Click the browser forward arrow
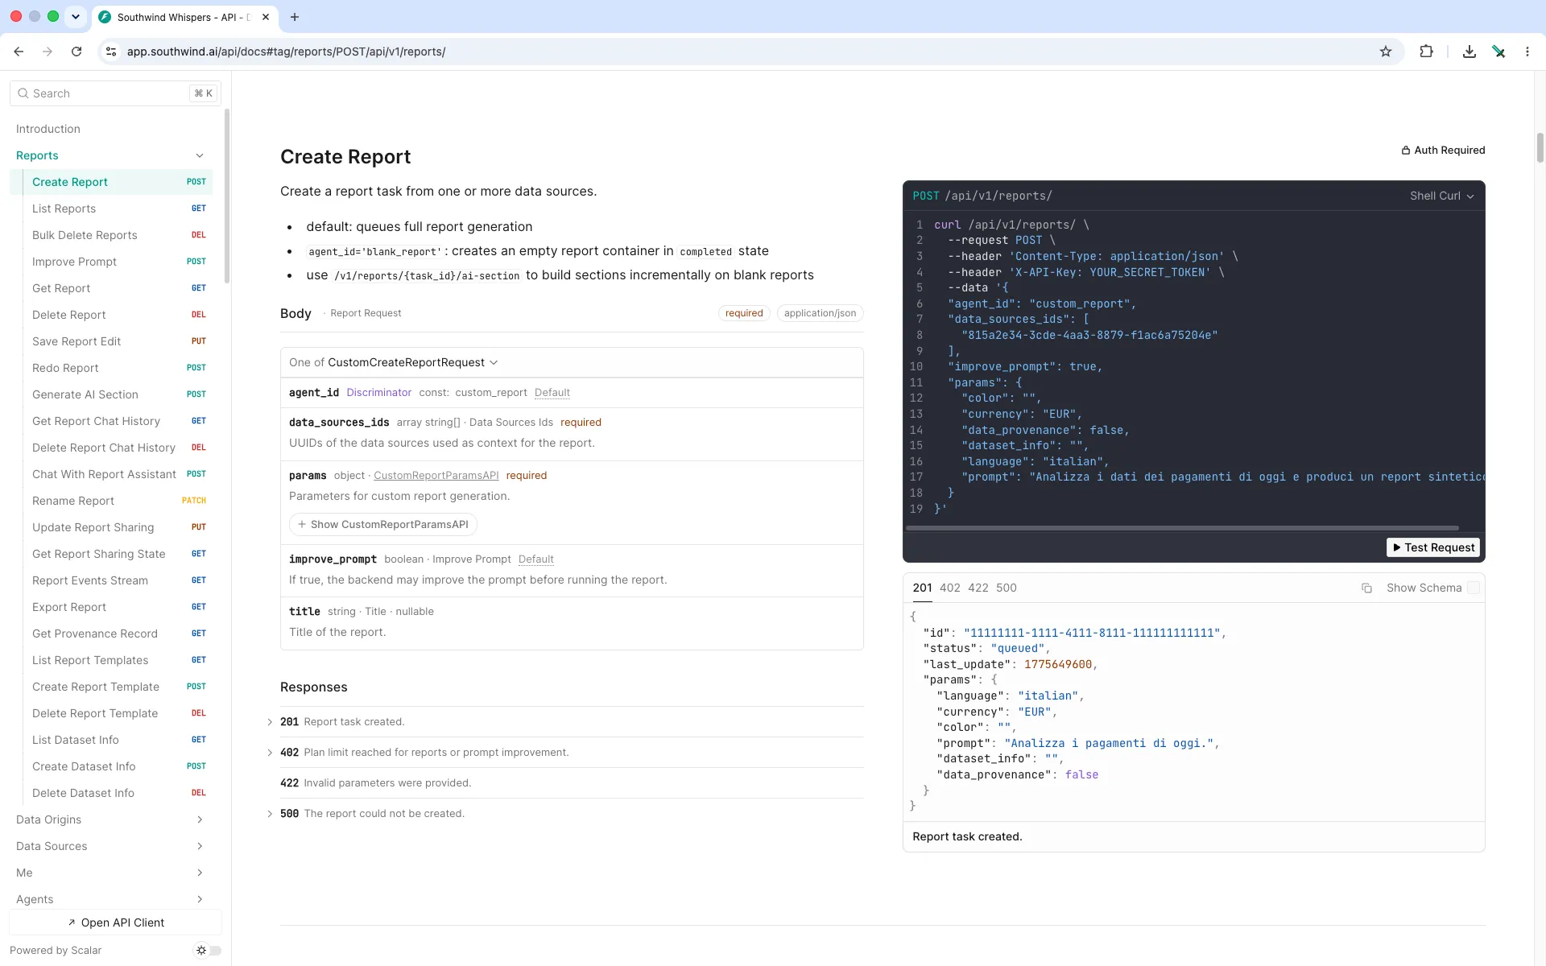 [48, 52]
